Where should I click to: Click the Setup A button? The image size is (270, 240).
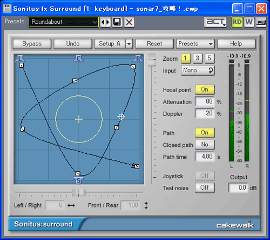point(110,44)
